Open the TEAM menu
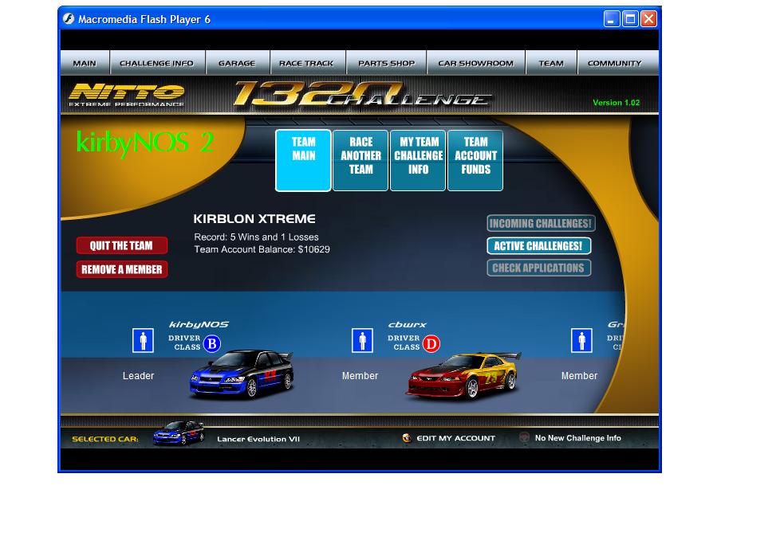This screenshot has width=784, height=556. tap(551, 63)
